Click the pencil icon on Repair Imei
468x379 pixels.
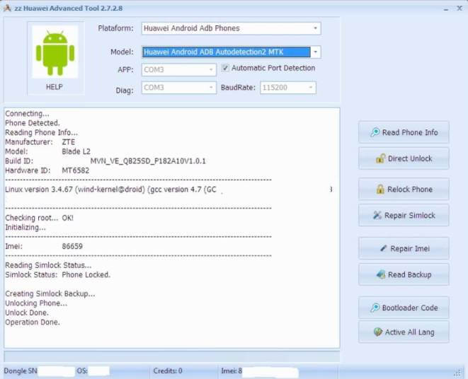(384, 248)
